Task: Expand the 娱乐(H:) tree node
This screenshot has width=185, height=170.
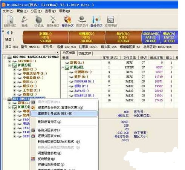Action: 15,86
